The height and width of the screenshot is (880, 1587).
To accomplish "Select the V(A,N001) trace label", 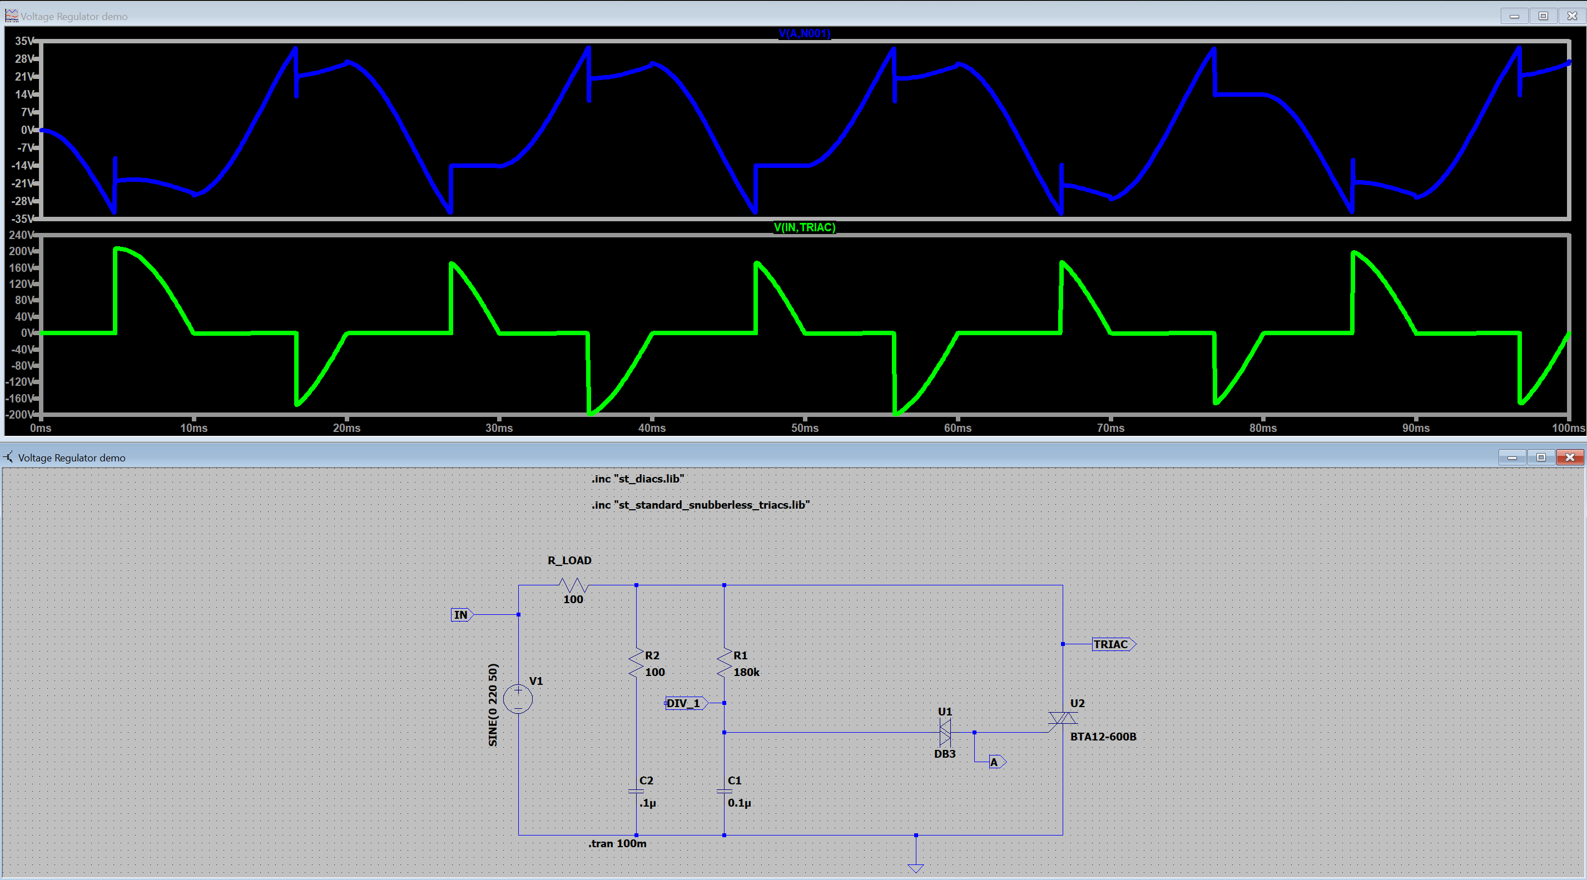I will pos(804,33).
